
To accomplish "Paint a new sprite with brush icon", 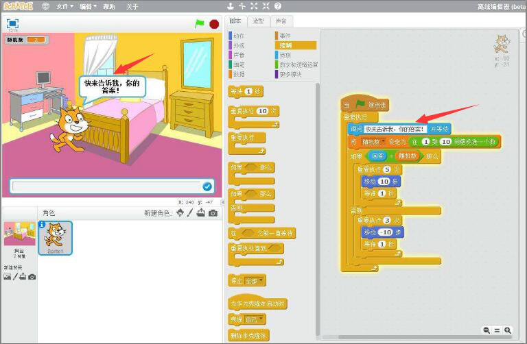I will click(x=190, y=213).
